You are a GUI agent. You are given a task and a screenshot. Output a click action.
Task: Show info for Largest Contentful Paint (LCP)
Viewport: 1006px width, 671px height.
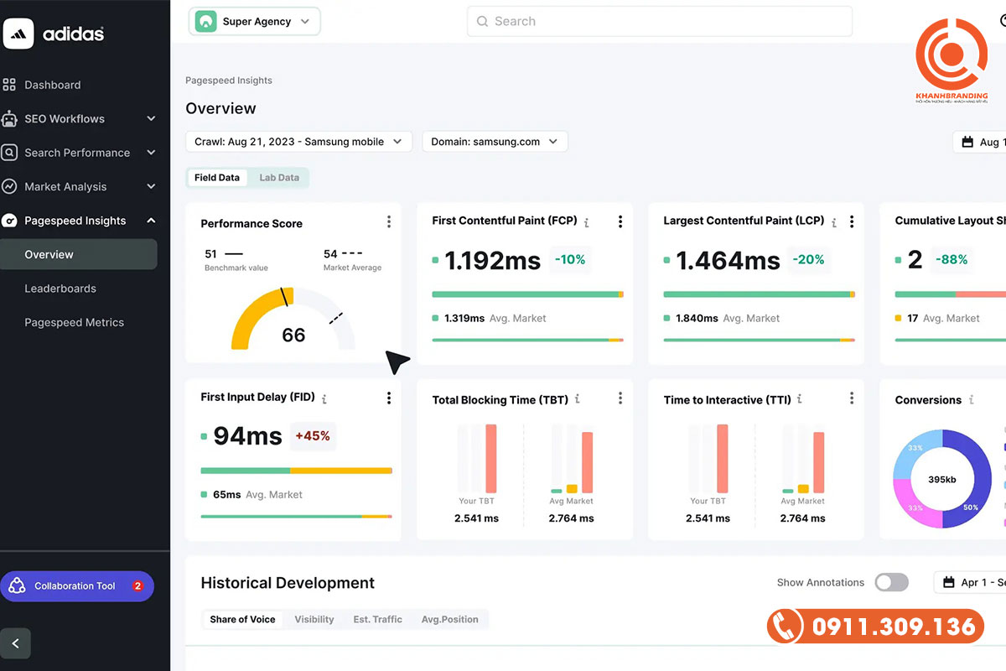click(834, 222)
